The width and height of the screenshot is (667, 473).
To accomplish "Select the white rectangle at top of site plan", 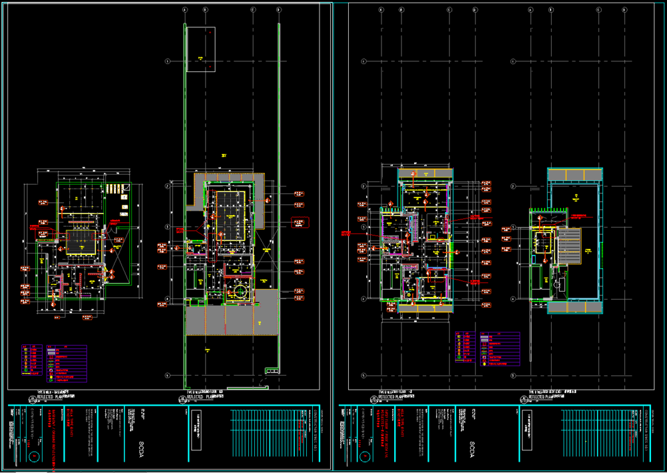I will click(x=201, y=49).
